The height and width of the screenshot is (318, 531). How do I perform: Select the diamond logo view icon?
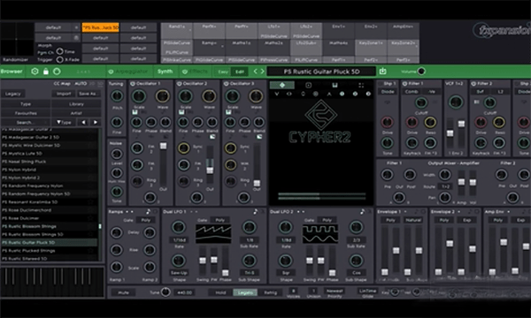tap(282, 85)
